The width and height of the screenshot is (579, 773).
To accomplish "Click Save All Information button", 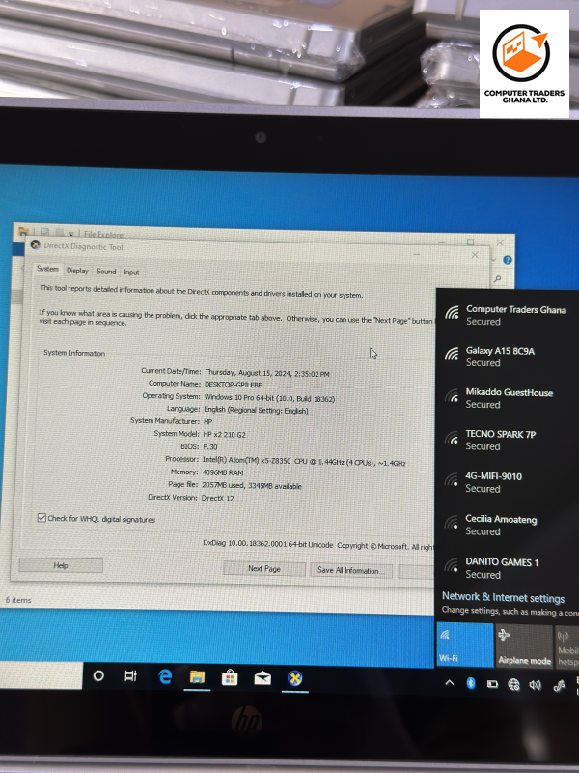I will pyautogui.click(x=351, y=570).
